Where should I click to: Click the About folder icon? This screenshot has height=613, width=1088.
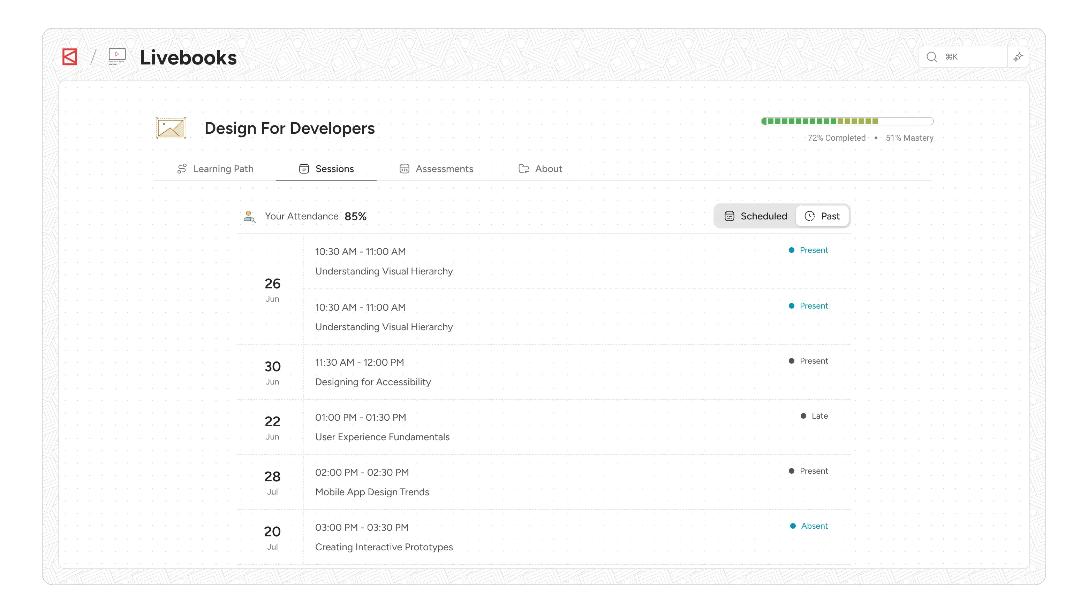tap(524, 169)
